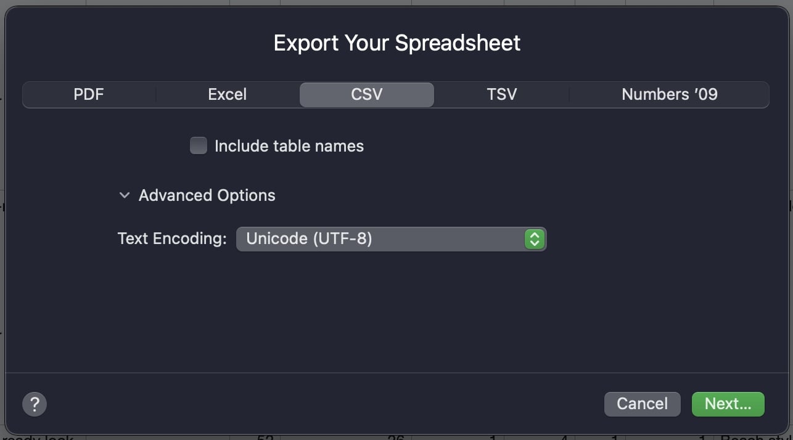Select the CSV export tab
The image size is (793, 440).
[x=367, y=94]
